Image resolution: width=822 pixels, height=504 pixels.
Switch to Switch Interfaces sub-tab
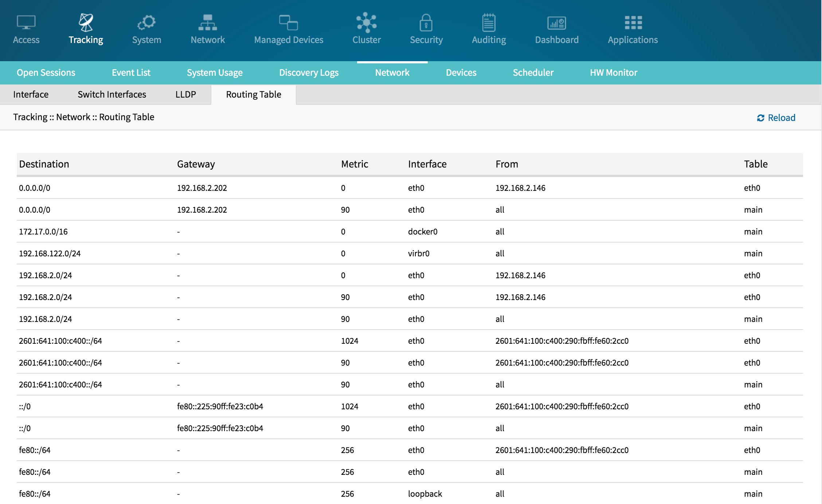coord(112,94)
